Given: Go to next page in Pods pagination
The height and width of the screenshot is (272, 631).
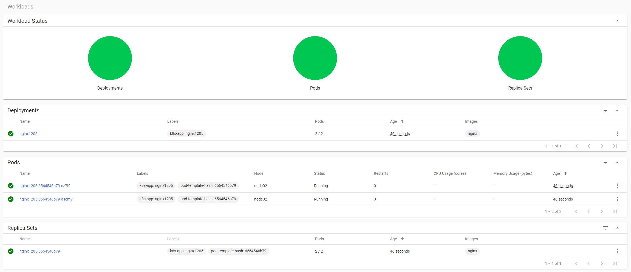Looking at the screenshot, I should coord(602,211).
